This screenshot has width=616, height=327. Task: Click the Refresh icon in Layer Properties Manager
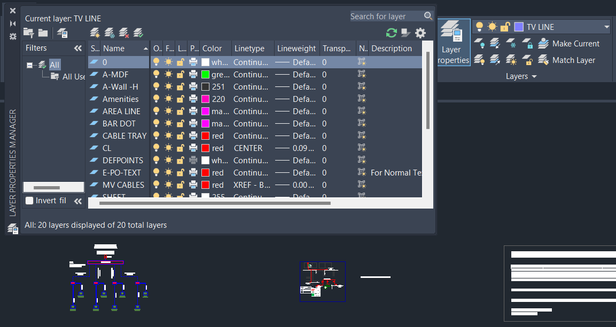[x=391, y=33]
